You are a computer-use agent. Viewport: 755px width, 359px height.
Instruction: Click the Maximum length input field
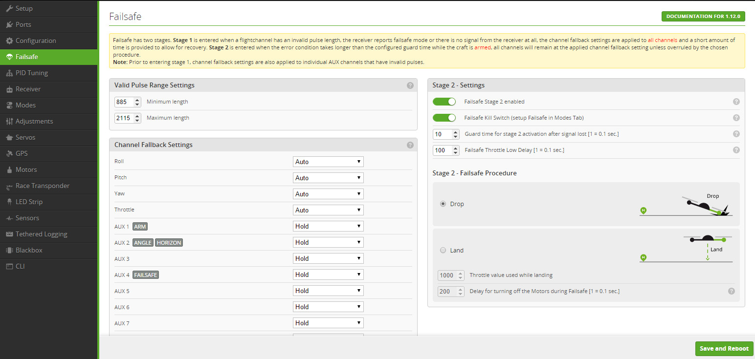[128, 118]
